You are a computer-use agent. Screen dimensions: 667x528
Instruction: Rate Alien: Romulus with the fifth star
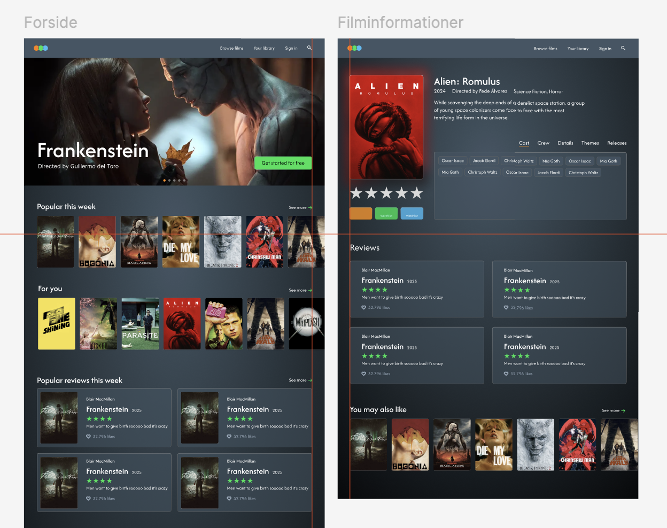(417, 193)
